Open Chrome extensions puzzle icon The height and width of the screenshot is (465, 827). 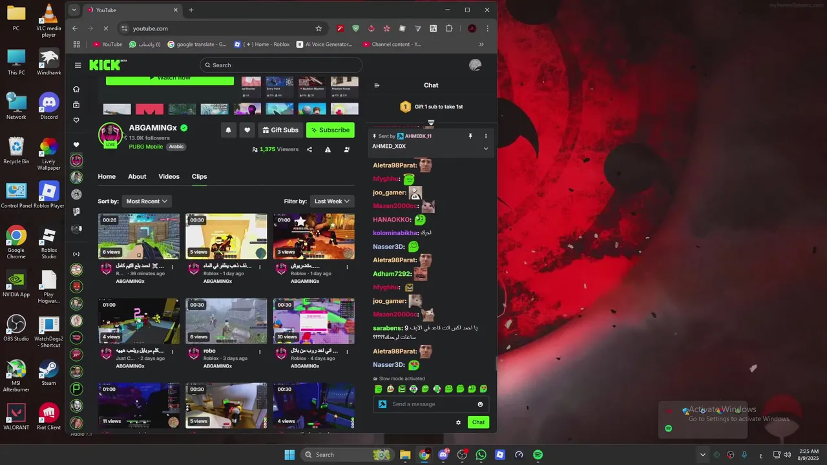tap(449, 28)
